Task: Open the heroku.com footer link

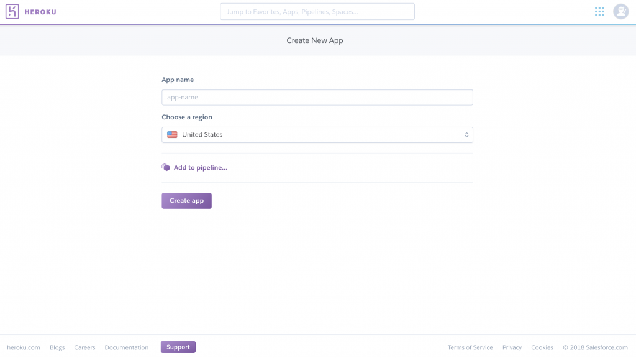Action: click(x=24, y=347)
